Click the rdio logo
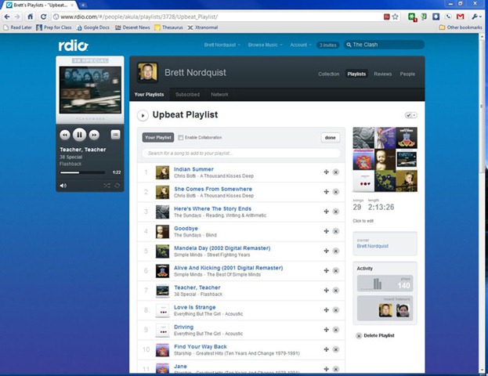 73,45
